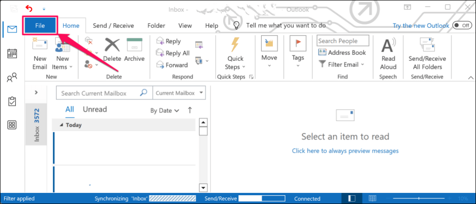Image resolution: width=476 pixels, height=204 pixels.
Task: Click Send/Receive All Folders icon
Action: 427,46
